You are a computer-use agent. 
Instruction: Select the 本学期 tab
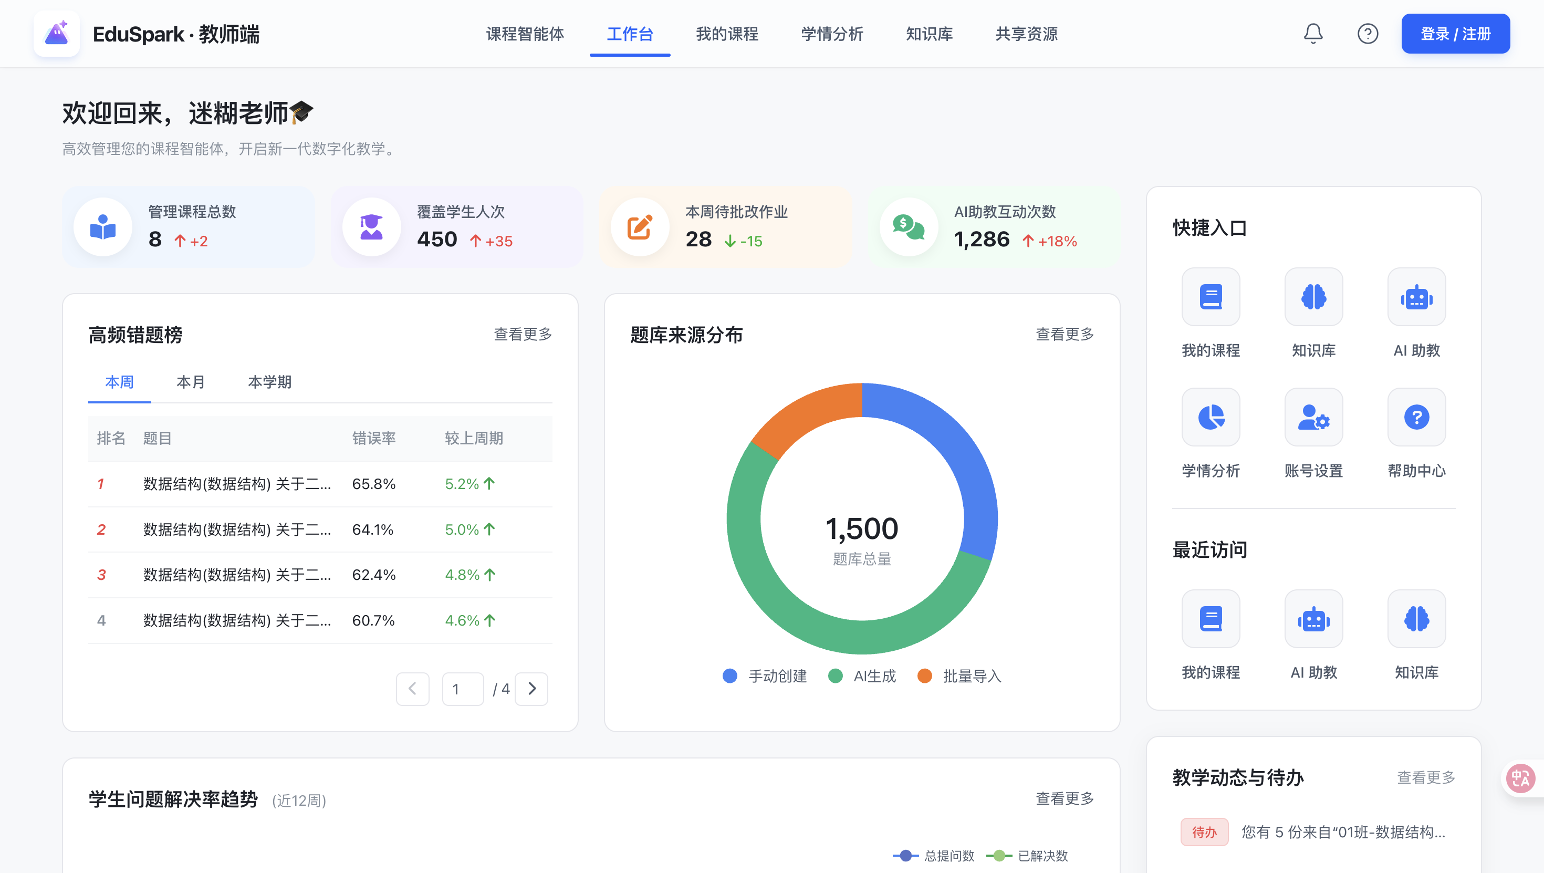(x=269, y=381)
